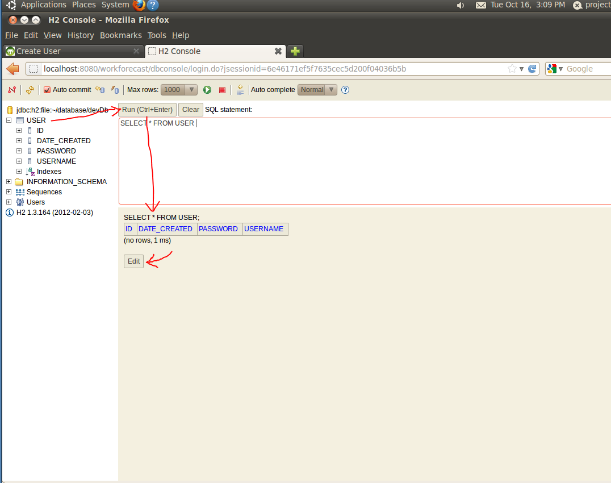Open the Help menu in Firefox
Screen dimensions: 611x483
coord(181,35)
